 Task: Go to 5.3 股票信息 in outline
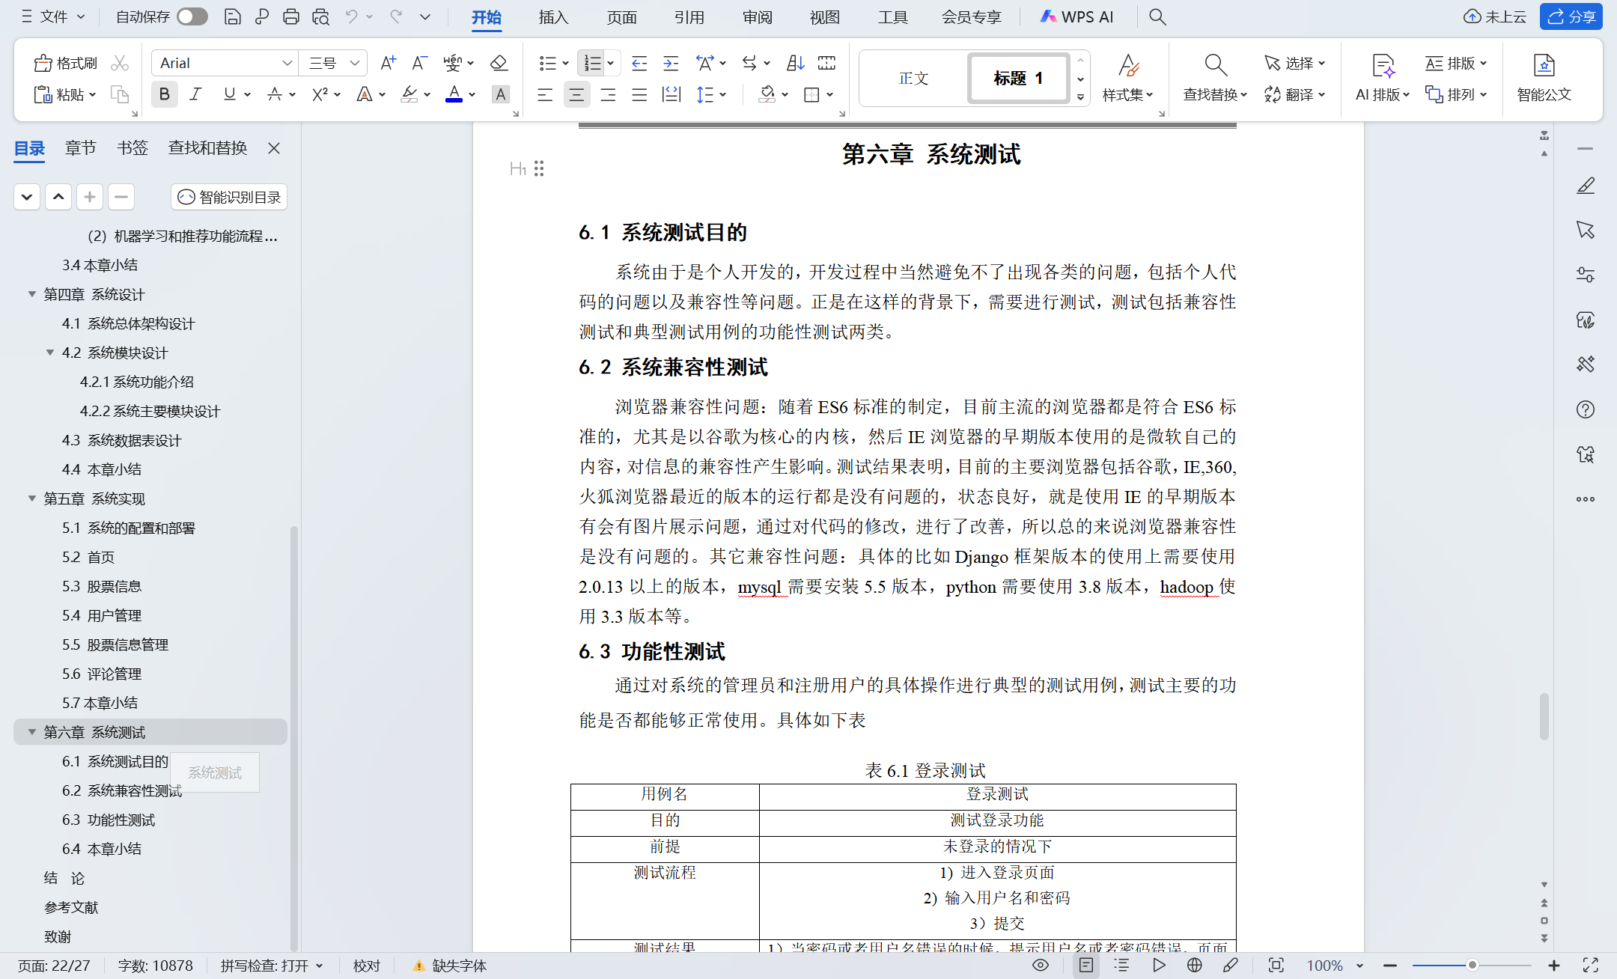[x=102, y=586]
